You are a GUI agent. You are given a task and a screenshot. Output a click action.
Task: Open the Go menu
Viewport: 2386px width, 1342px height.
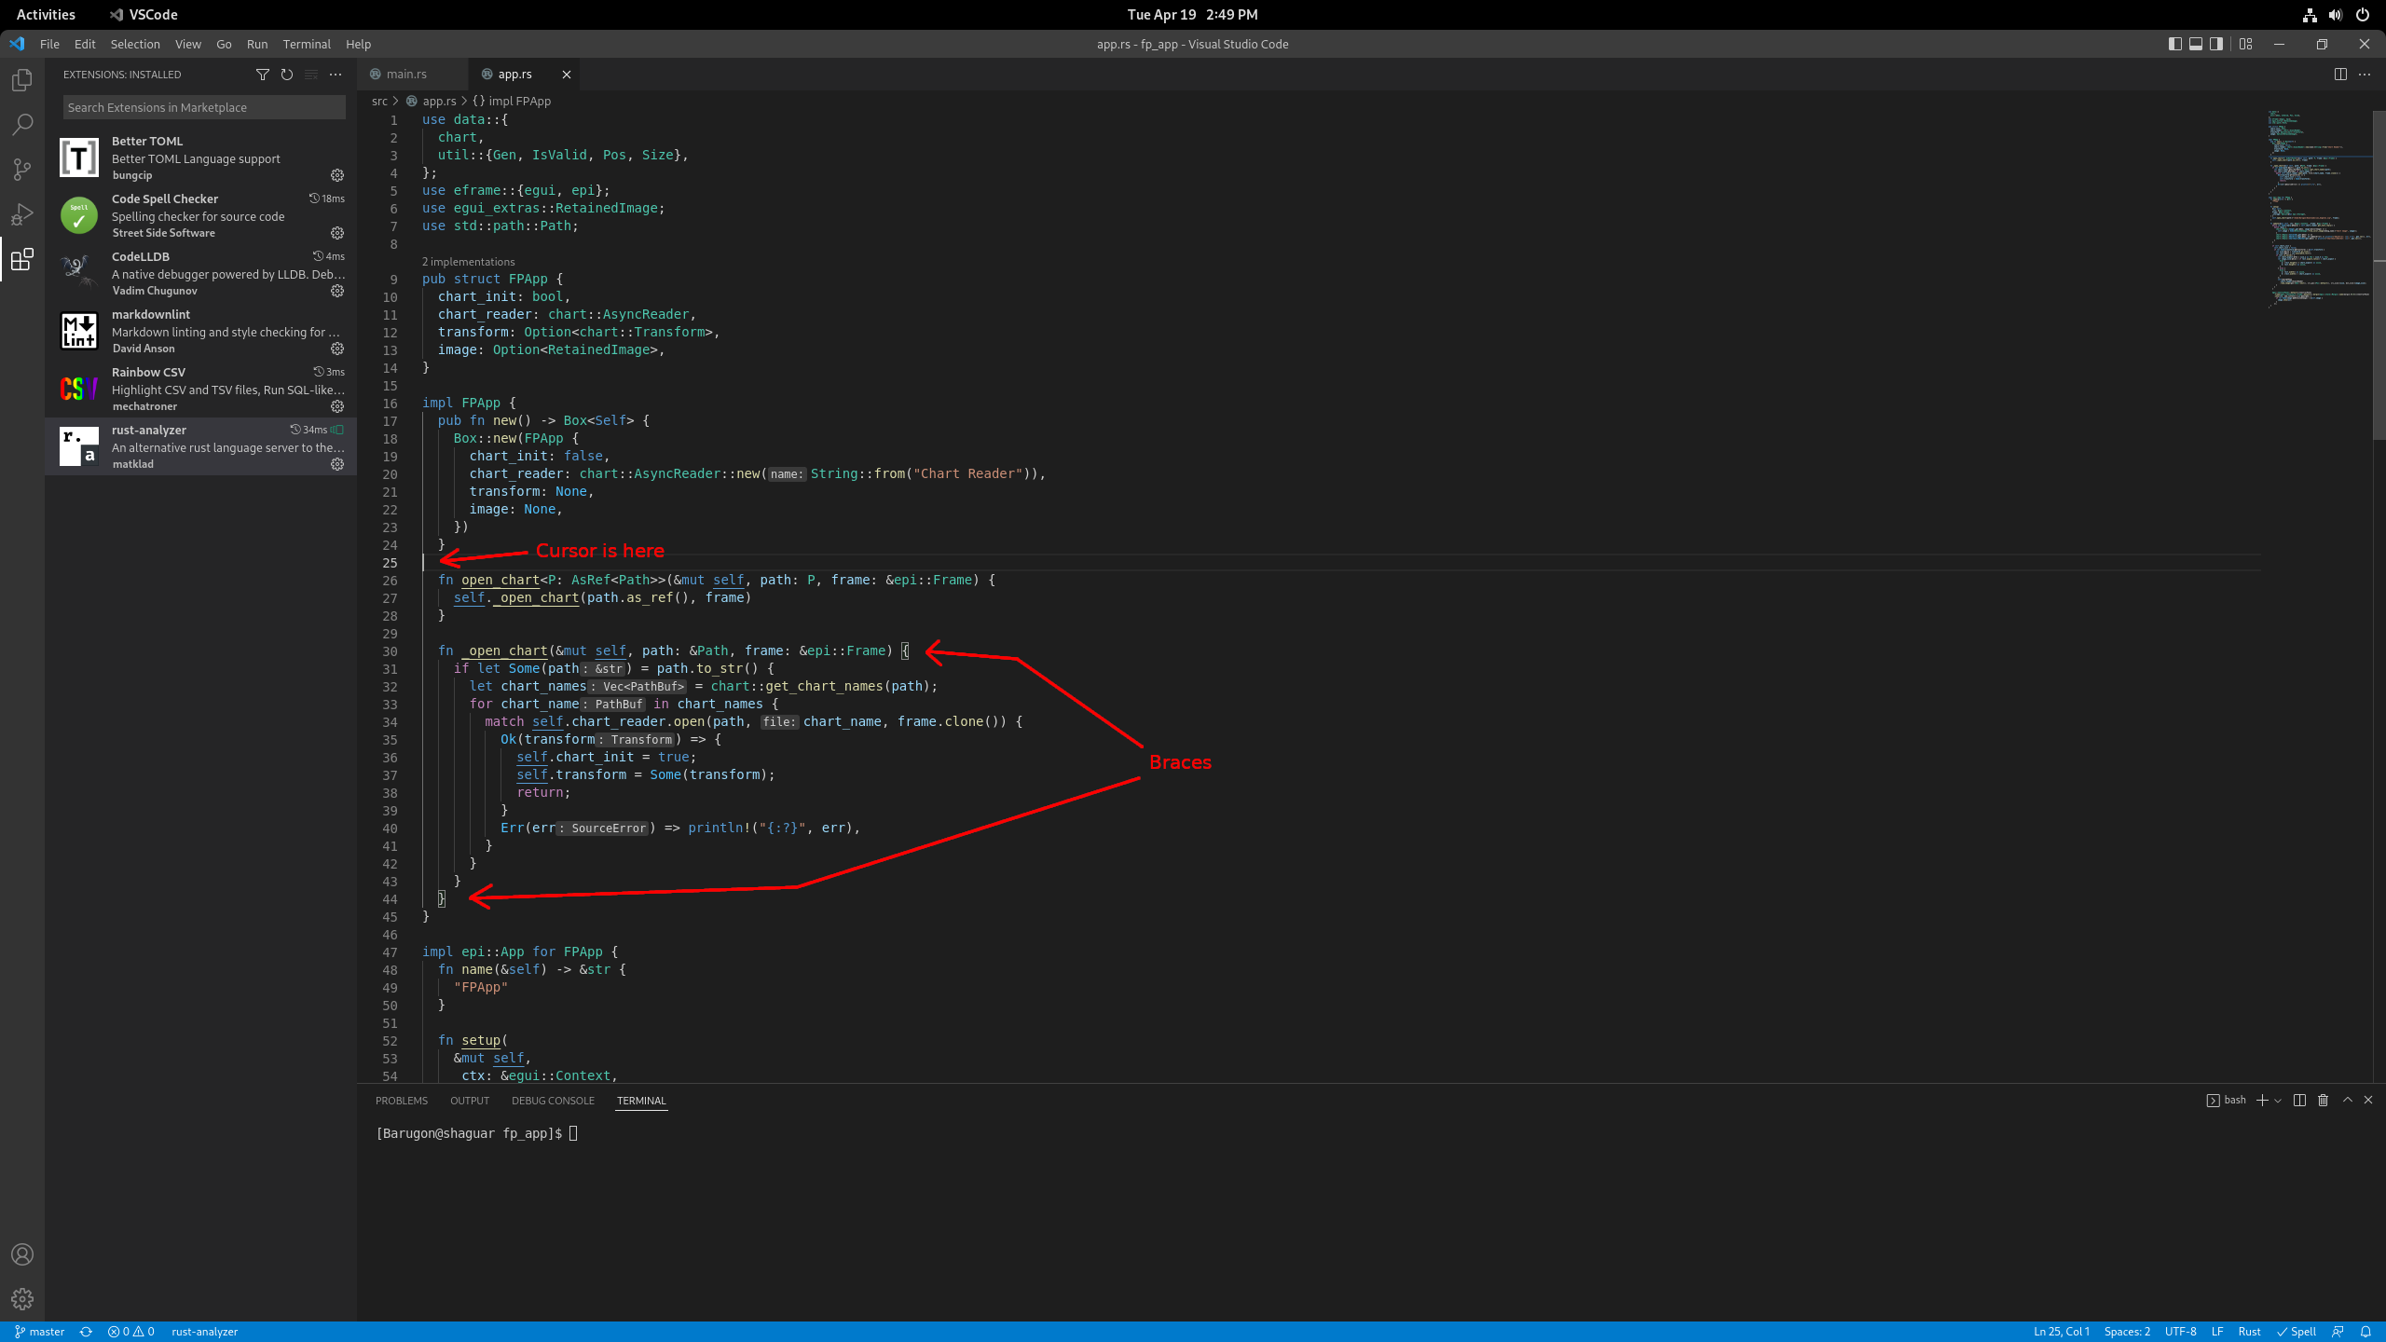click(x=224, y=44)
